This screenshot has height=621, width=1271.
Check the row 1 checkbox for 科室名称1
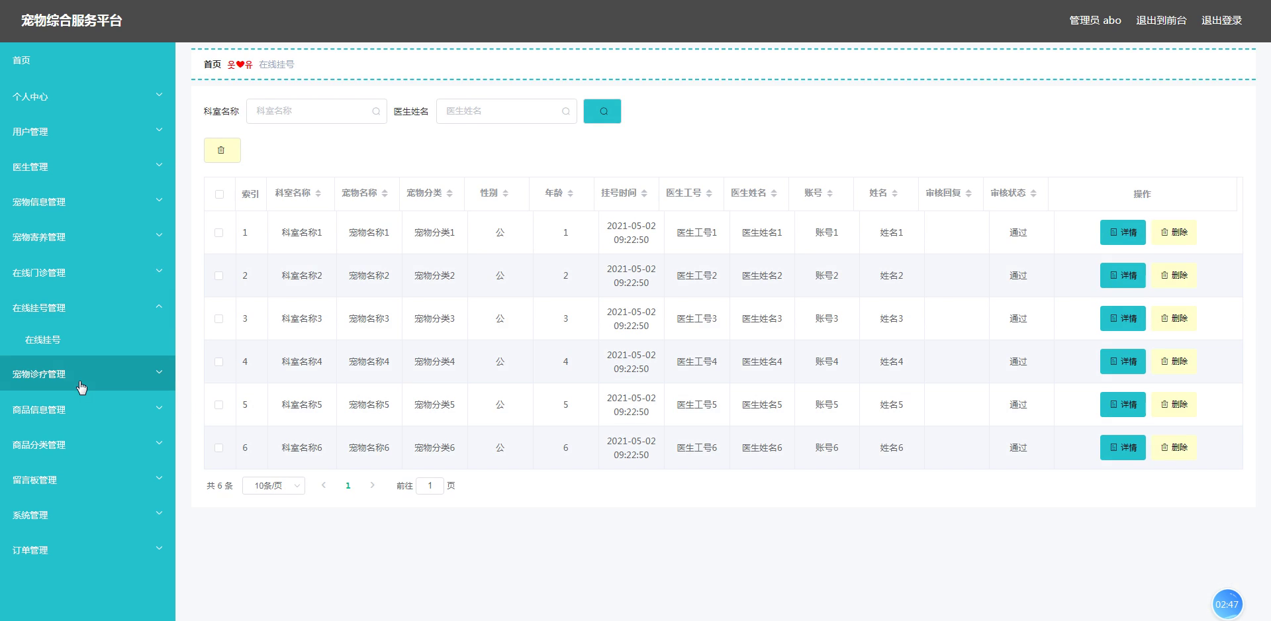(219, 232)
